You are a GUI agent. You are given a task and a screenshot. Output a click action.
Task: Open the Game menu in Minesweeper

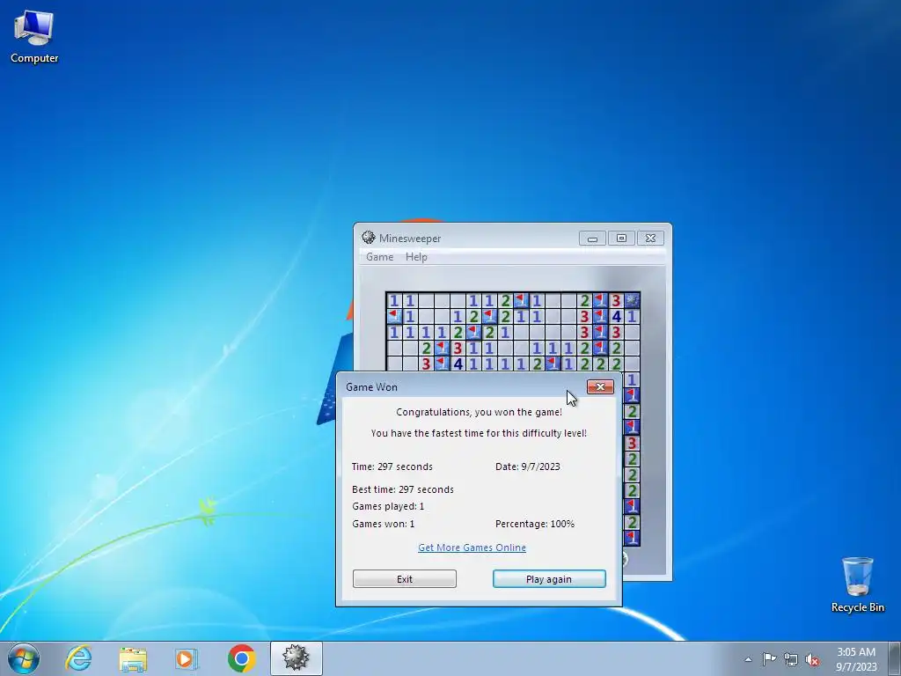click(380, 257)
